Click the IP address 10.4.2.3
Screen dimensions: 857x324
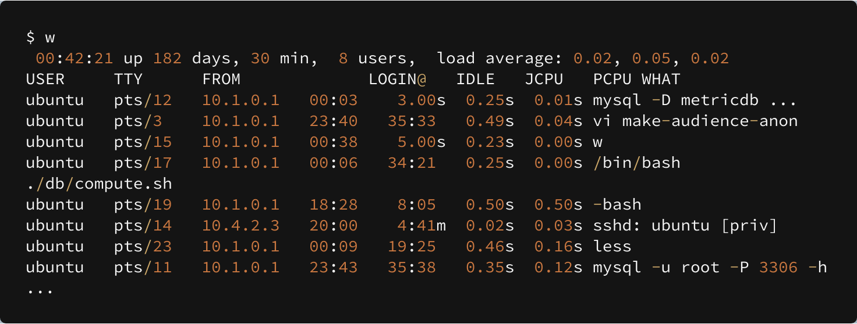(x=240, y=225)
